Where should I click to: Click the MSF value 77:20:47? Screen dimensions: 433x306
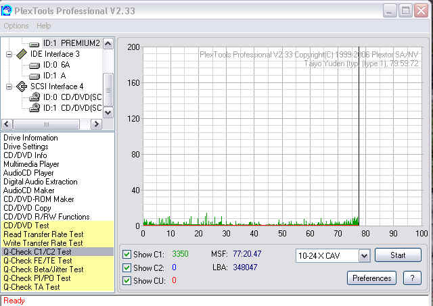247,254
